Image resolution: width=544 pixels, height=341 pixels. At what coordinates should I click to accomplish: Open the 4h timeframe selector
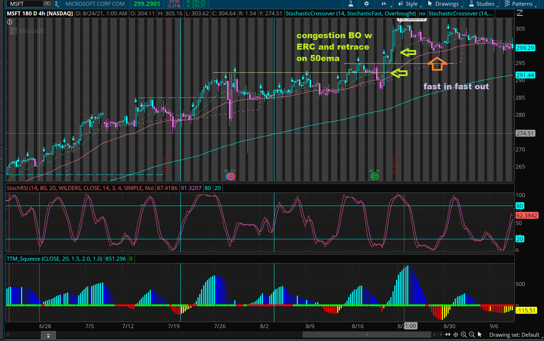coord(384,4)
